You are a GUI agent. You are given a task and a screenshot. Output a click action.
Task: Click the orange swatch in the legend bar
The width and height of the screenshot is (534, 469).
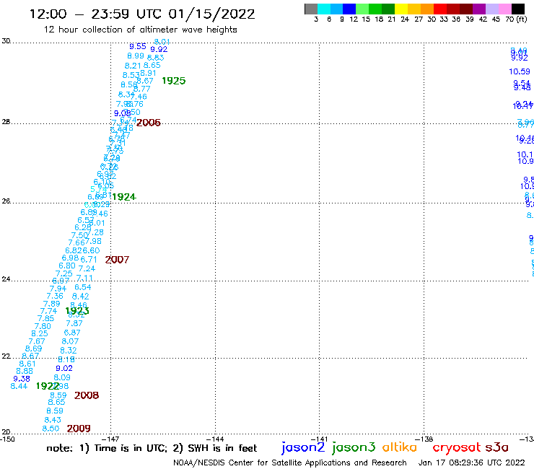(x=427, y=9)
